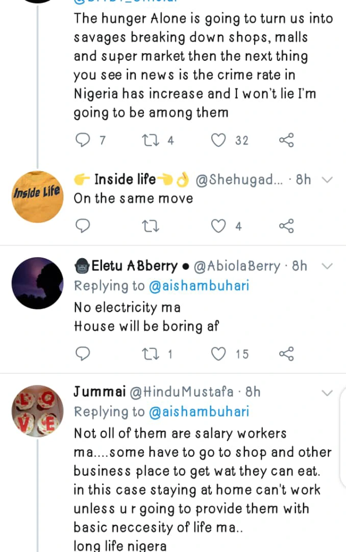Screen dimensions: 346x552
Task: Share the hunger Alone tweet
Action: pos(286,140)
